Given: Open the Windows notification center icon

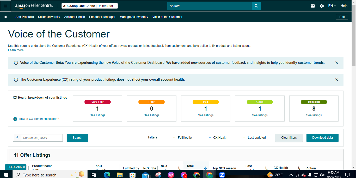Looking at the screenshot, I should pyautogui.click(x=347, y=175).
